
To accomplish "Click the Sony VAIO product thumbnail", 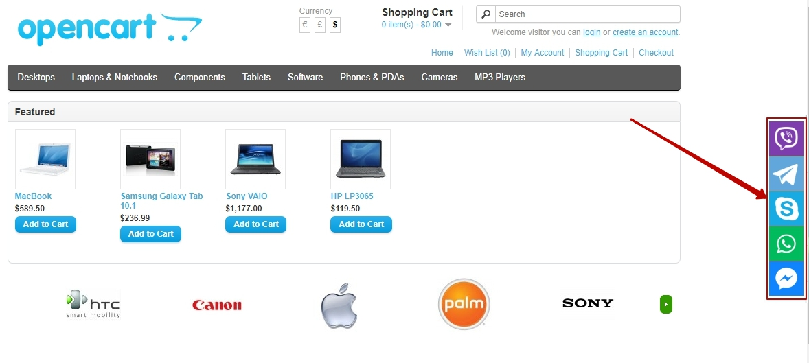I will point(255,159).
